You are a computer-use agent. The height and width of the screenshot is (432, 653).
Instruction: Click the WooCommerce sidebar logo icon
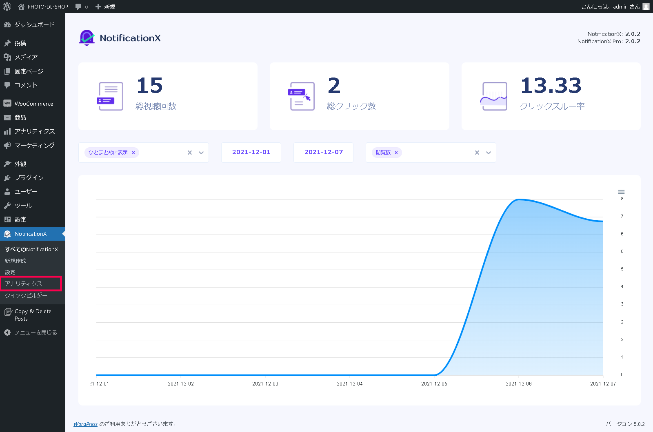pos(7,103)
